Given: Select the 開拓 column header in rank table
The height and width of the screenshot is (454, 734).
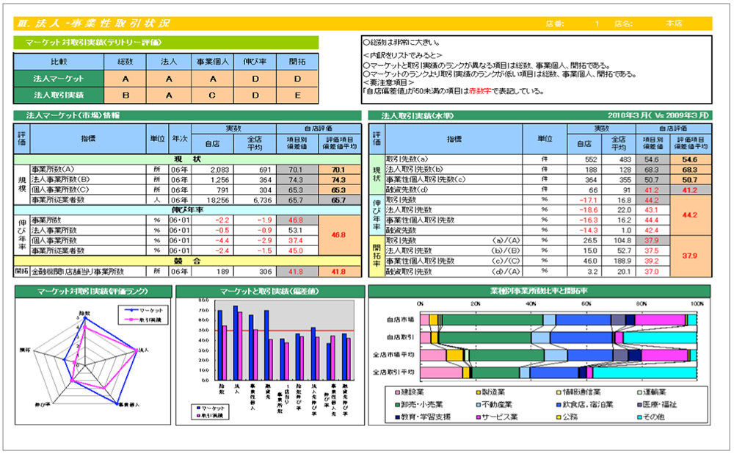Looking at the screenshot, I should (297, 62).
